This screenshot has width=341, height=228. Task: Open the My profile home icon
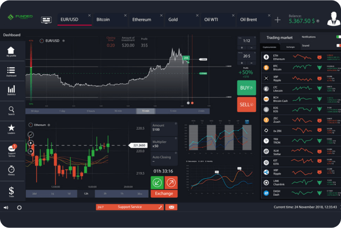coord(11,50)
